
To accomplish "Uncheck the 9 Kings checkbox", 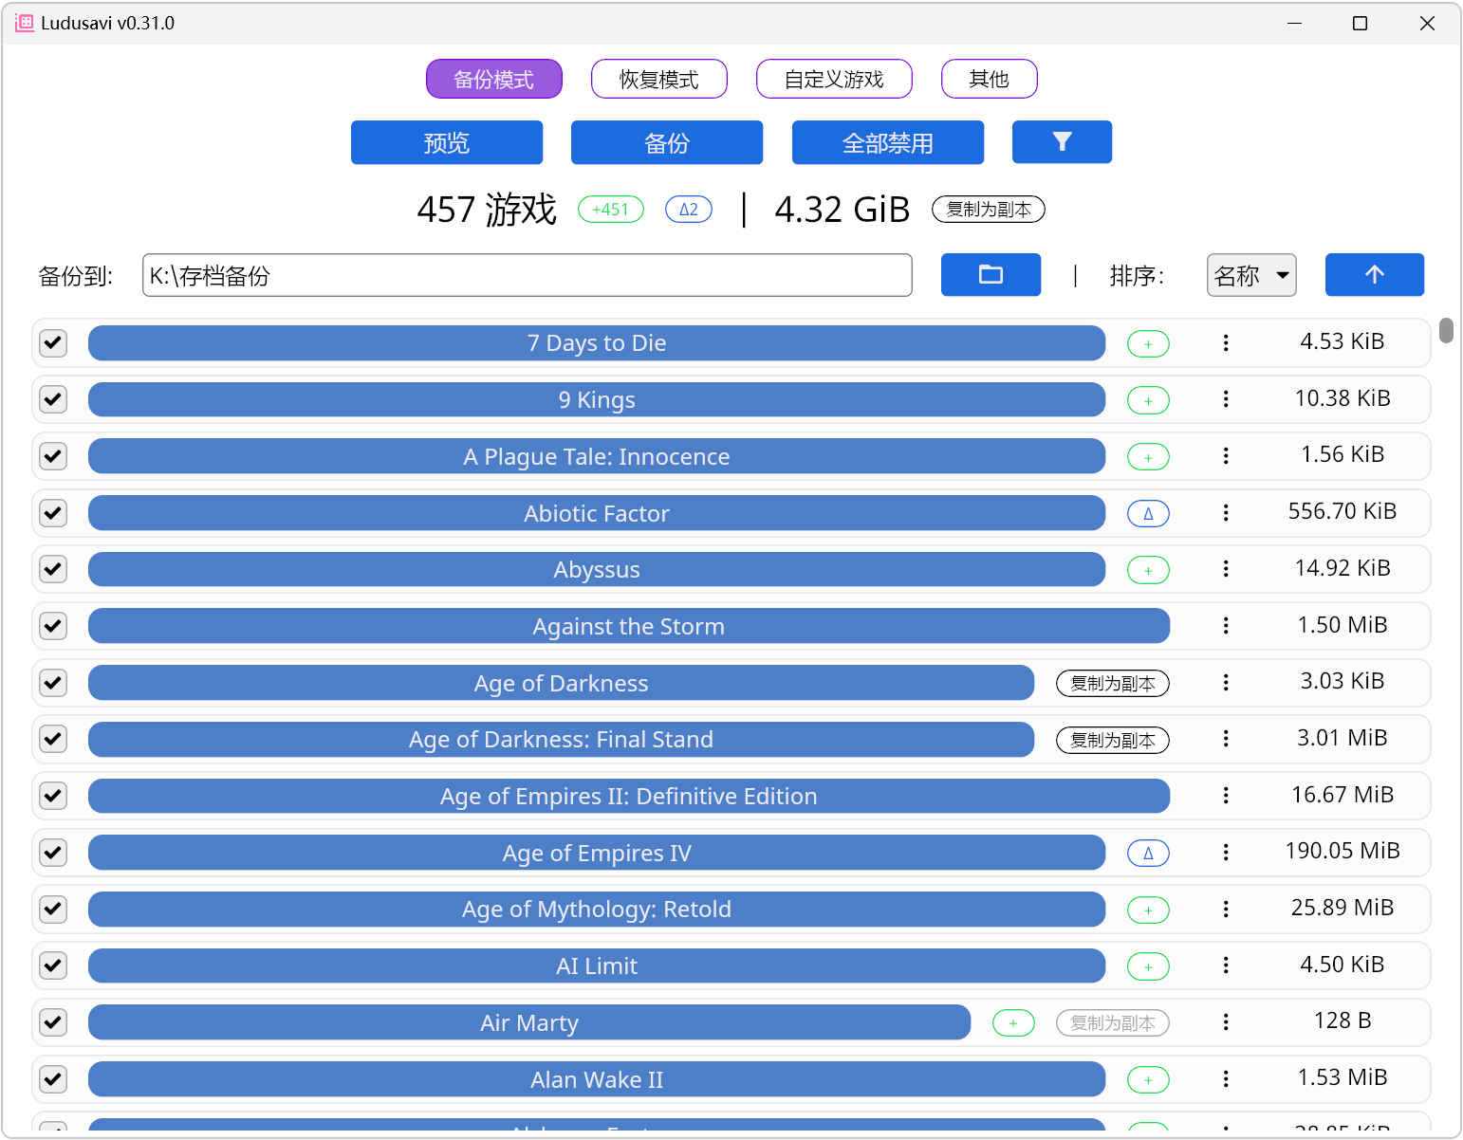I will click(x=53, y=399).
